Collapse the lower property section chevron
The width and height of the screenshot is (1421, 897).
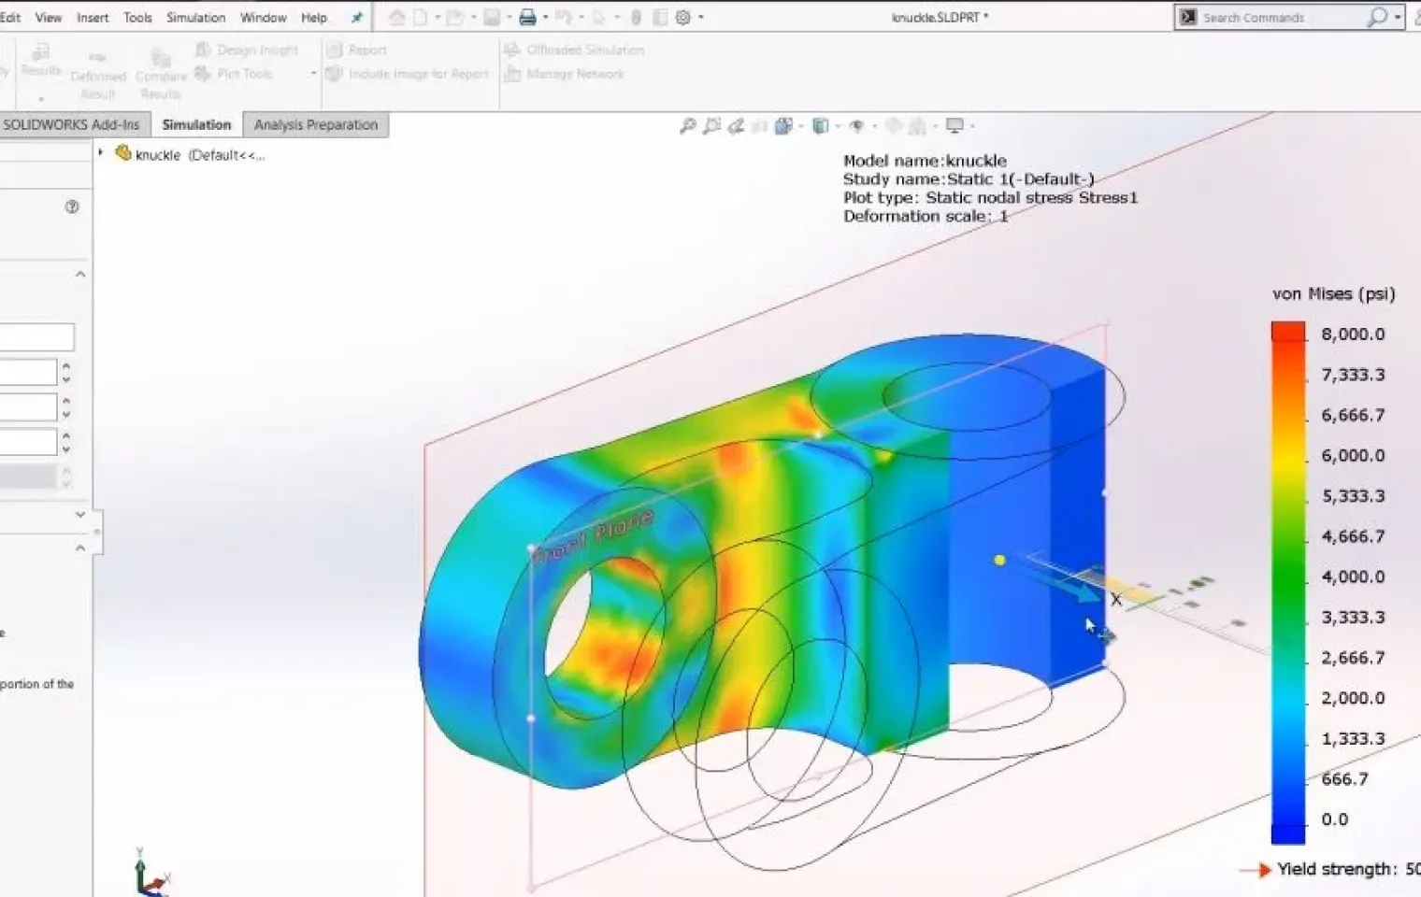tap(80, 548)
